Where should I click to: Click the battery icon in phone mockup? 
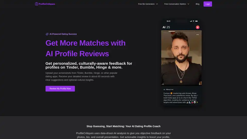pos(196,21)
